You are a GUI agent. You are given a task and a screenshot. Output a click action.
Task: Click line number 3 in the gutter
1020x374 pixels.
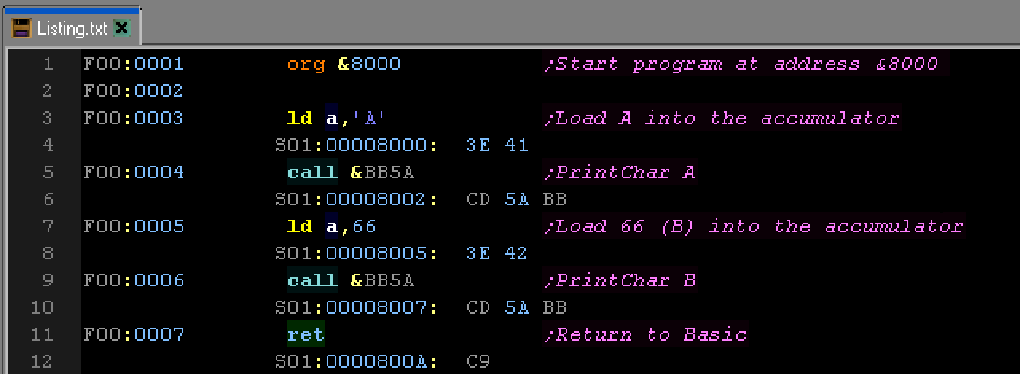pyautogui.click(x=45, y=118)
